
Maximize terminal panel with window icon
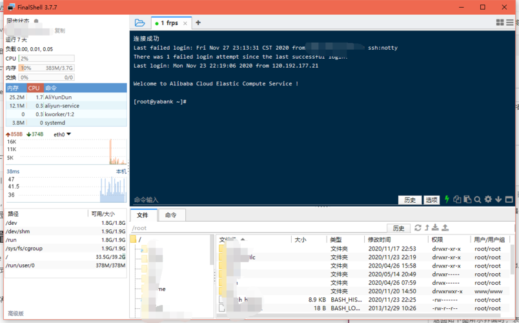pyautogui.click(x=509, y=200)
